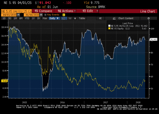
Task: Edit the start date field 04/01/2015
Action: click(9, 15)
